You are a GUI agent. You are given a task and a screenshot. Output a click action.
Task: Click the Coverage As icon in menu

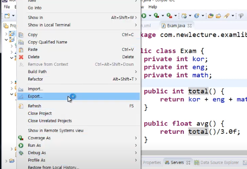21,138
